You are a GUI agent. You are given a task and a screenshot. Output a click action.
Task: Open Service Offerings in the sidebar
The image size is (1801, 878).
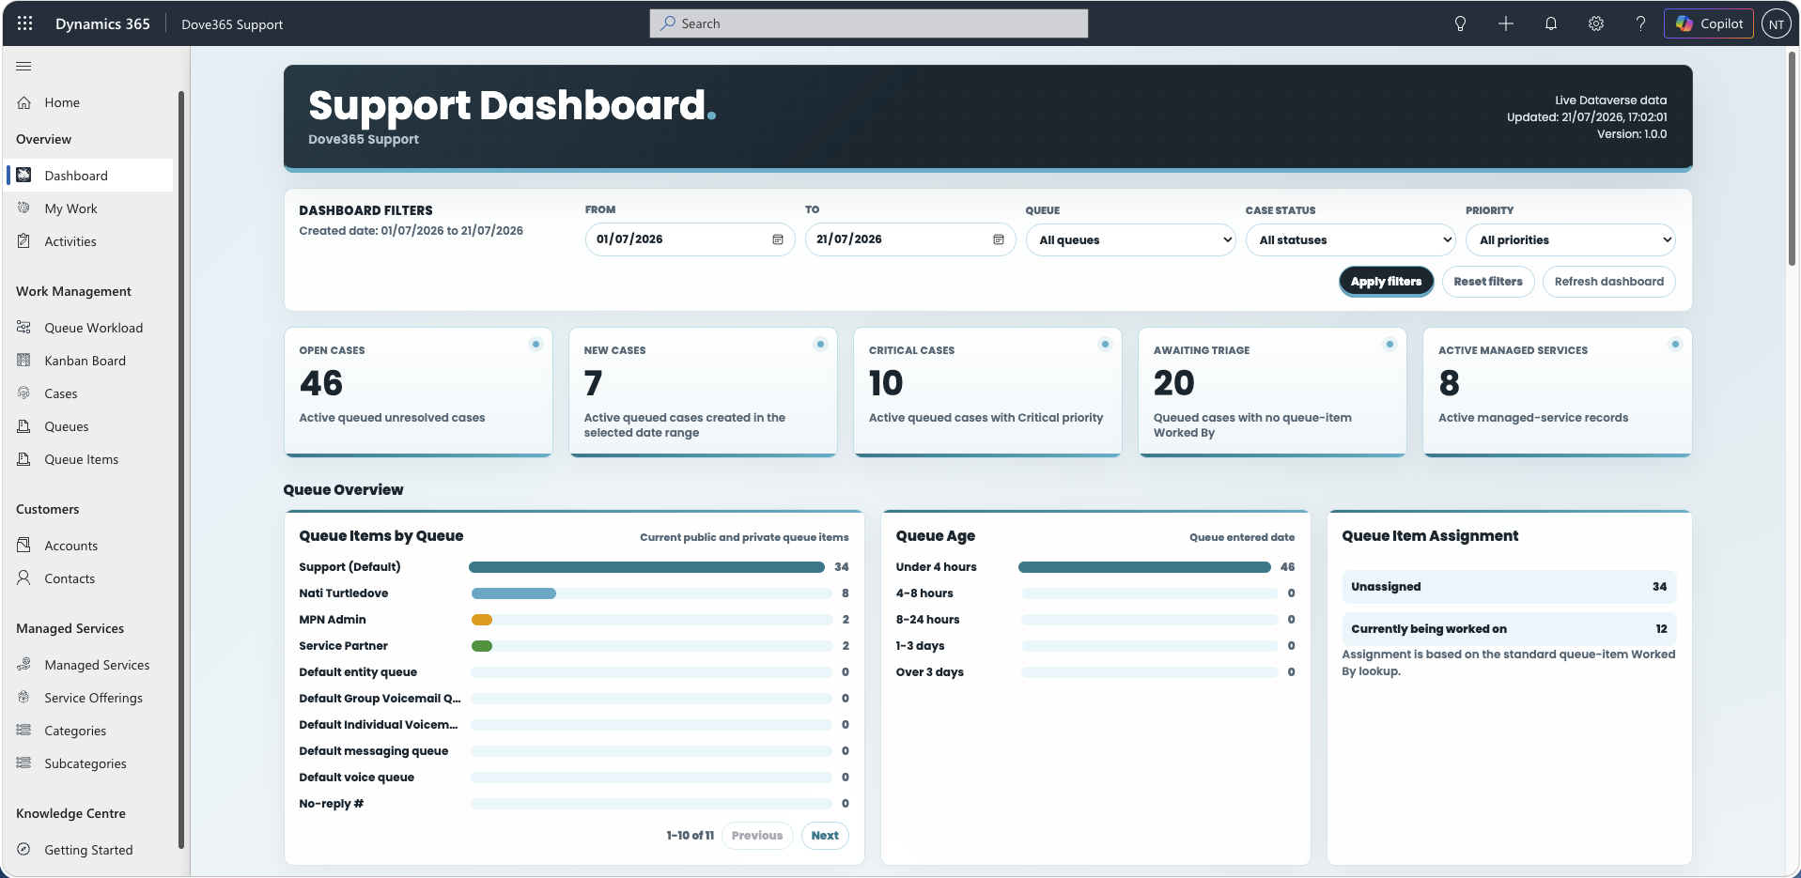point(89,698)
